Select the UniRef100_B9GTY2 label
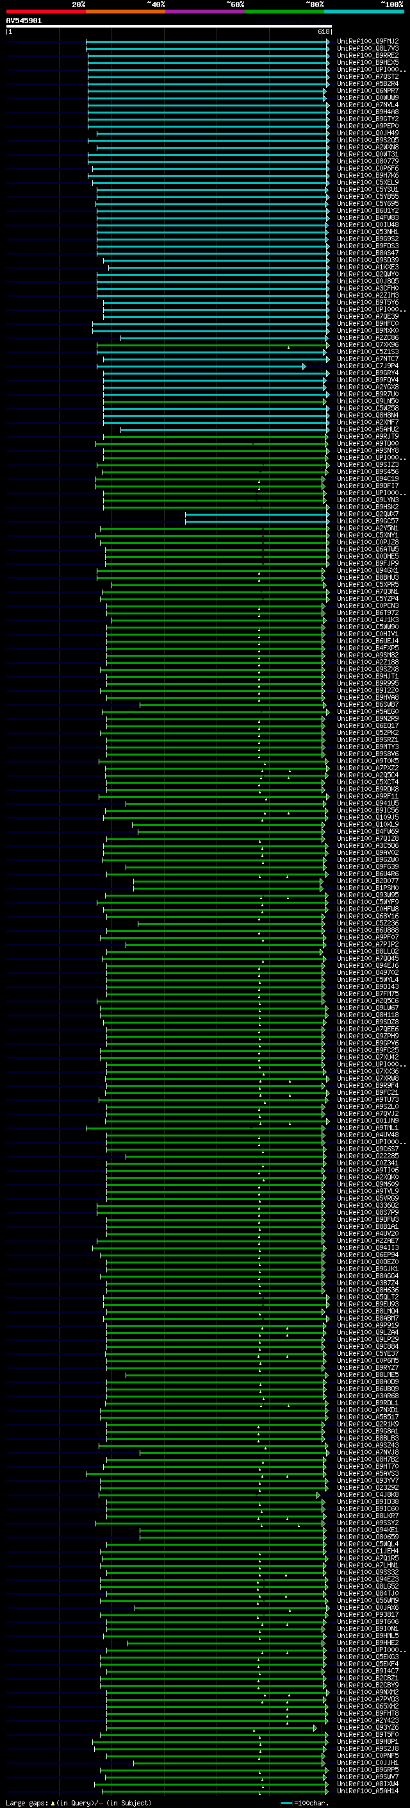Screen dimensions: 410x1808 pyautogui.click(x=368, y=119)
